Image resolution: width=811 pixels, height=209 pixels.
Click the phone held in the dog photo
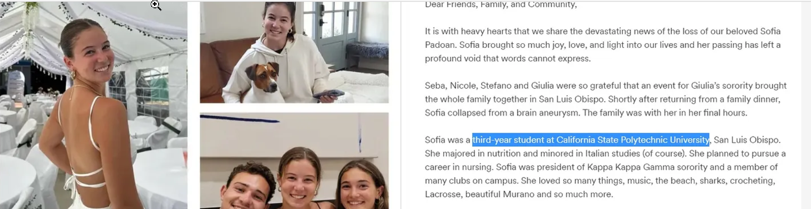click(x=328, y=94)
